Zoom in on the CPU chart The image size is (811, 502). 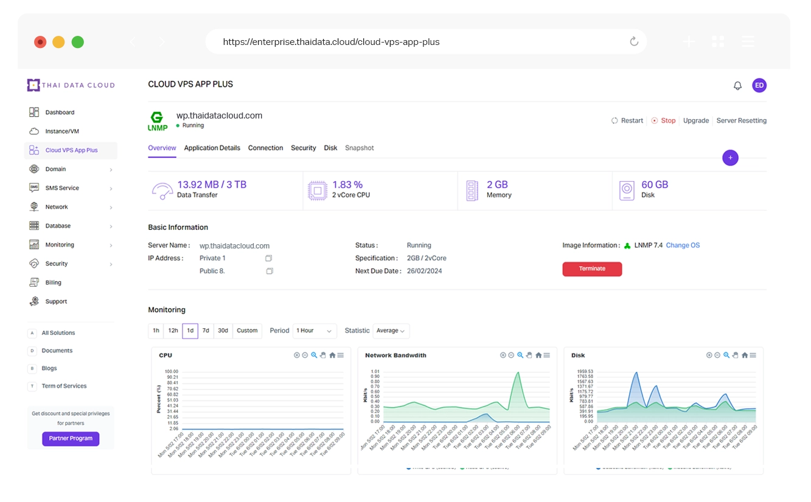297,356
